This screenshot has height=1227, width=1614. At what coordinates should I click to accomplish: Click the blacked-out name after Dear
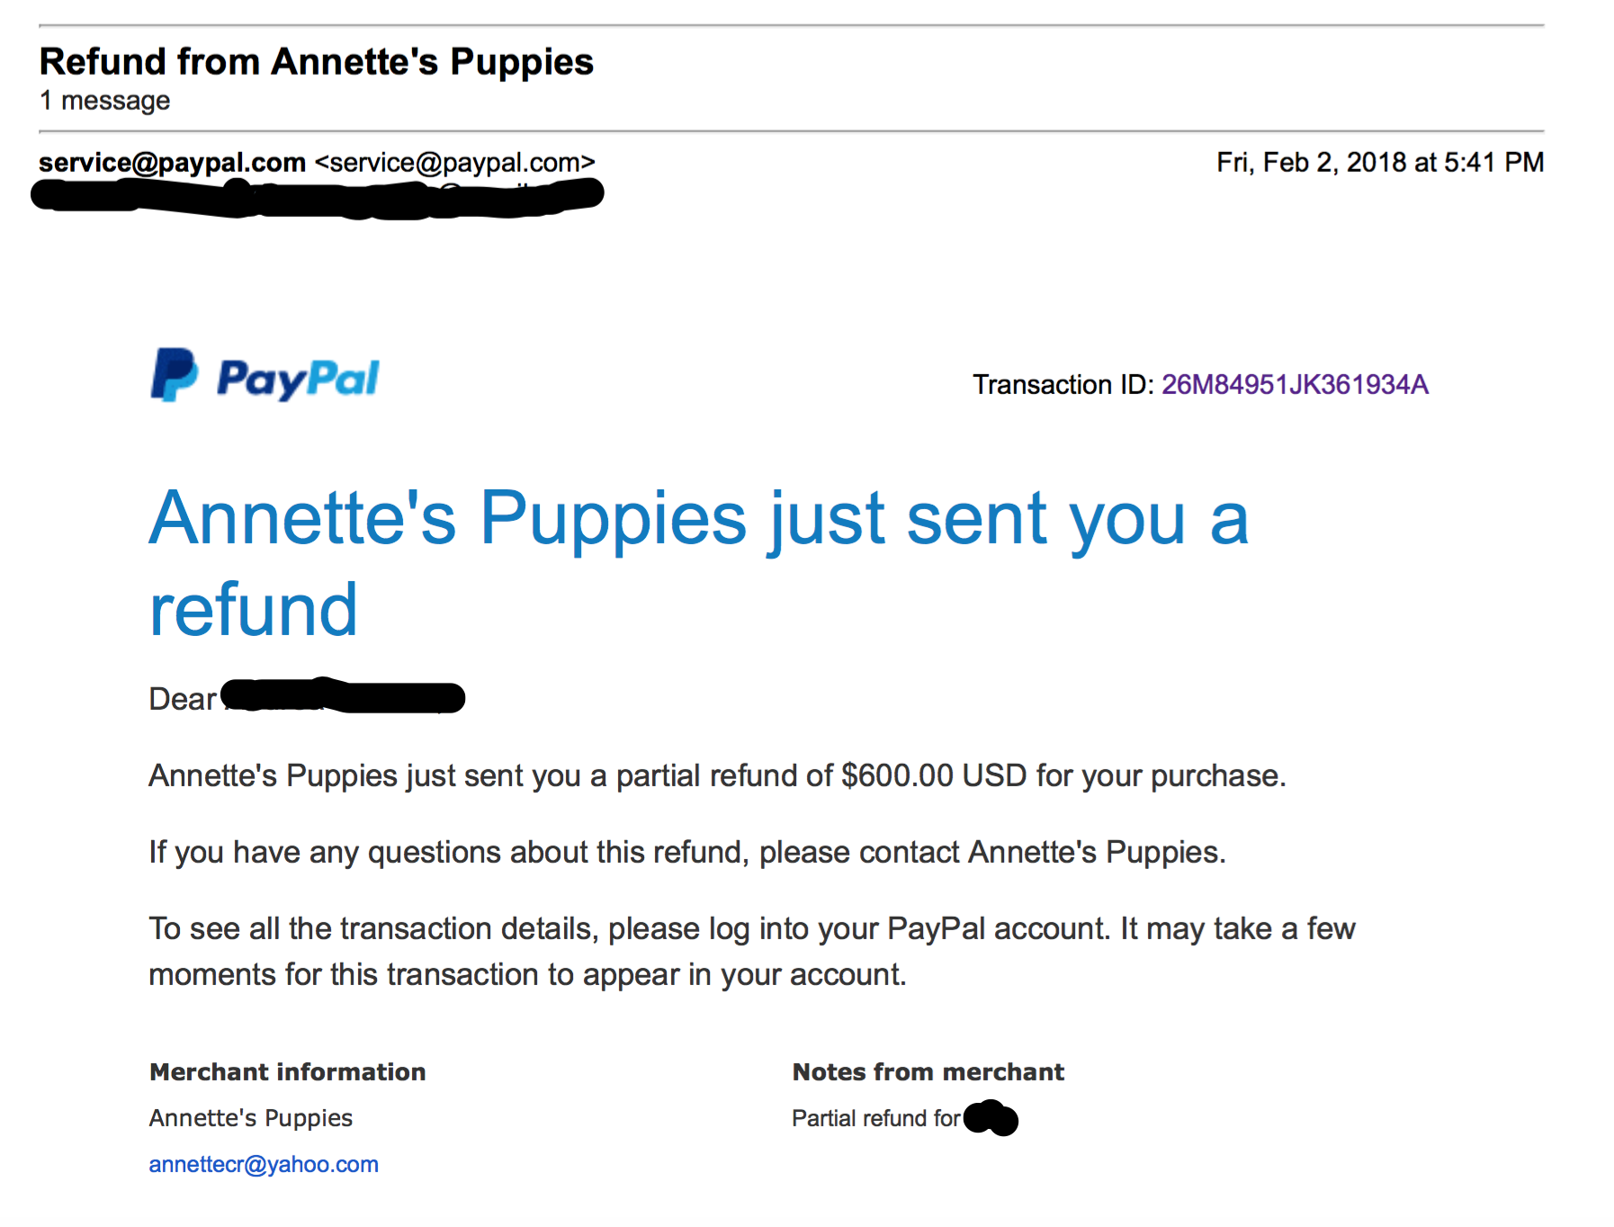(x=343, y=696)
